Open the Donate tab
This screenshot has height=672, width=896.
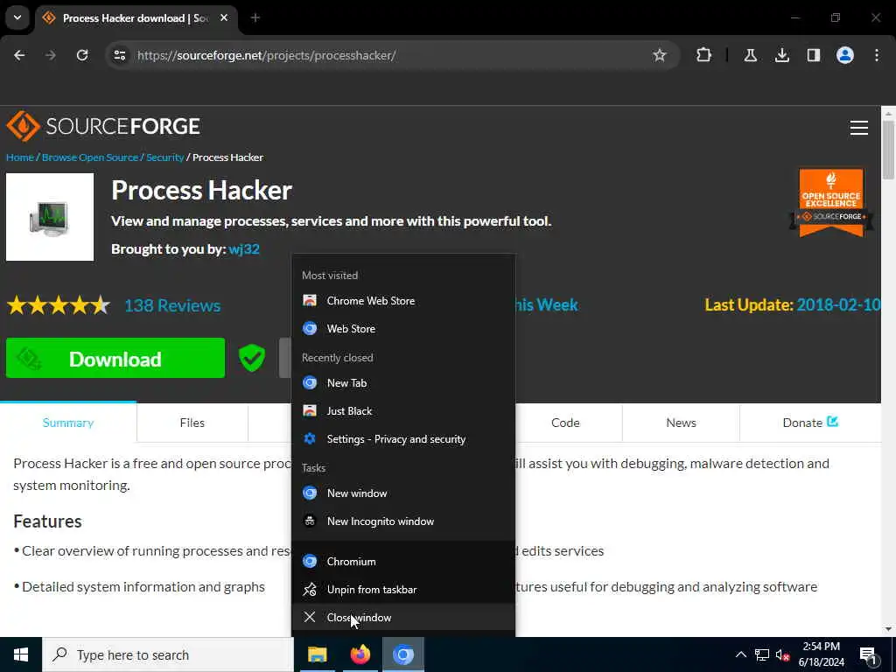(x=809, y=423)
